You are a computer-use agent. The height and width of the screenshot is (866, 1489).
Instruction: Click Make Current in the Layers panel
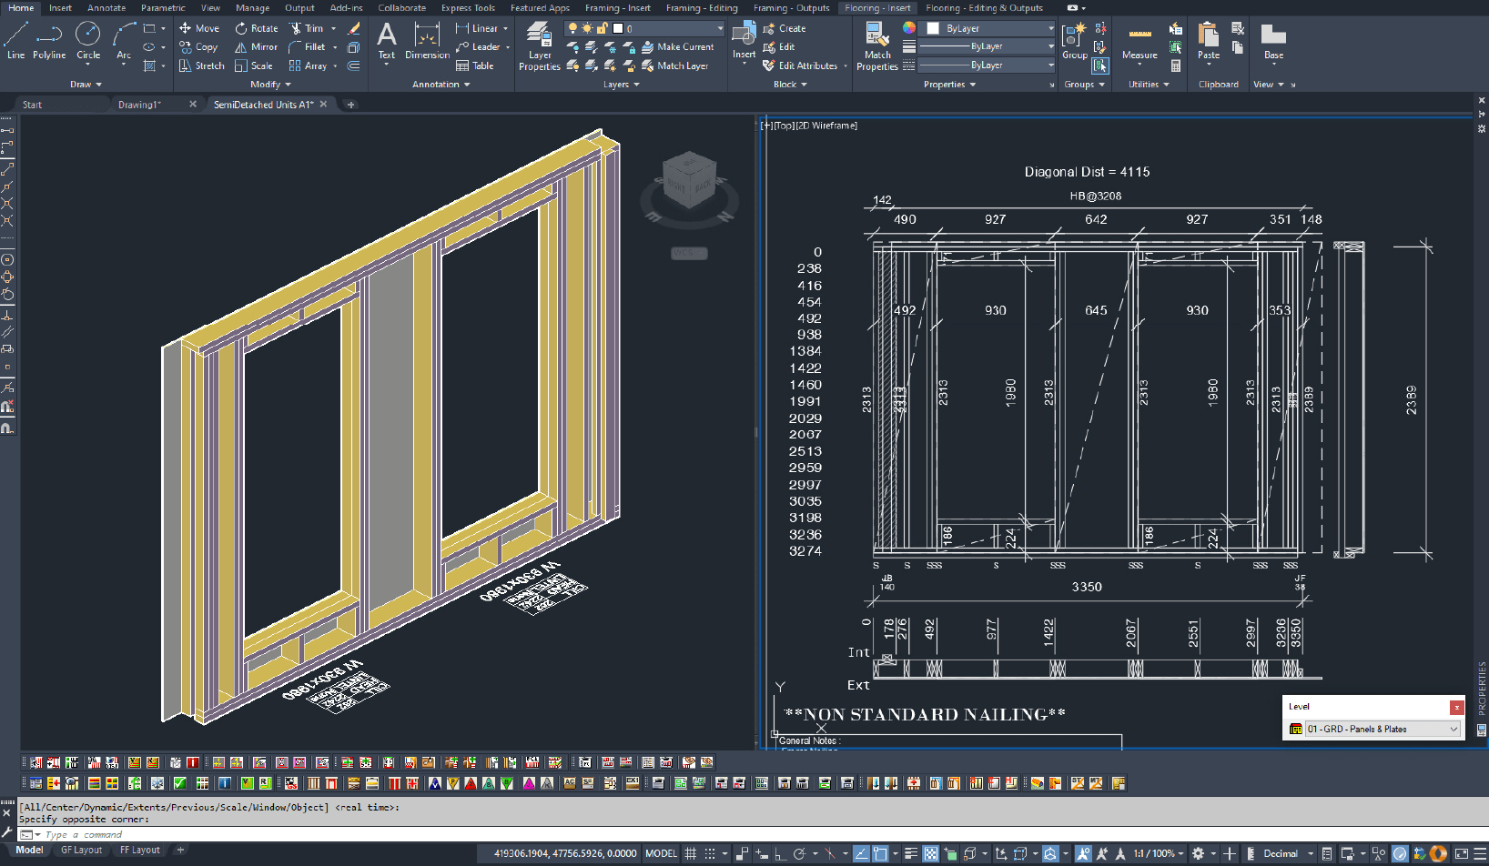click(680, 46)
